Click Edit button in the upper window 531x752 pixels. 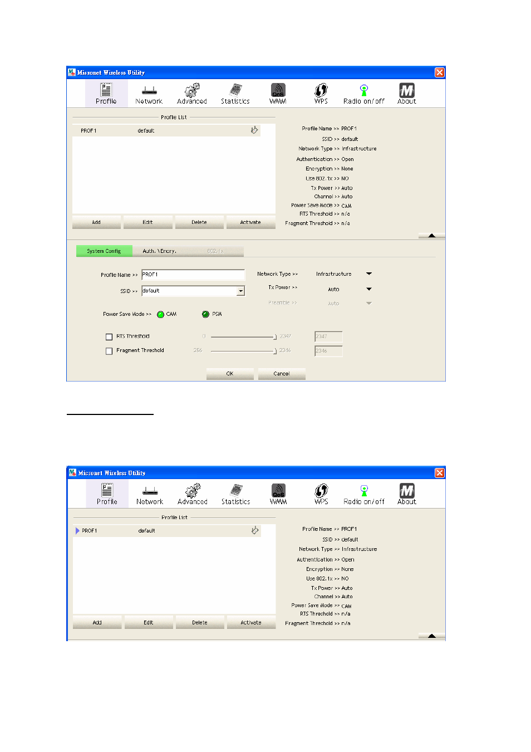pos(147,222)
